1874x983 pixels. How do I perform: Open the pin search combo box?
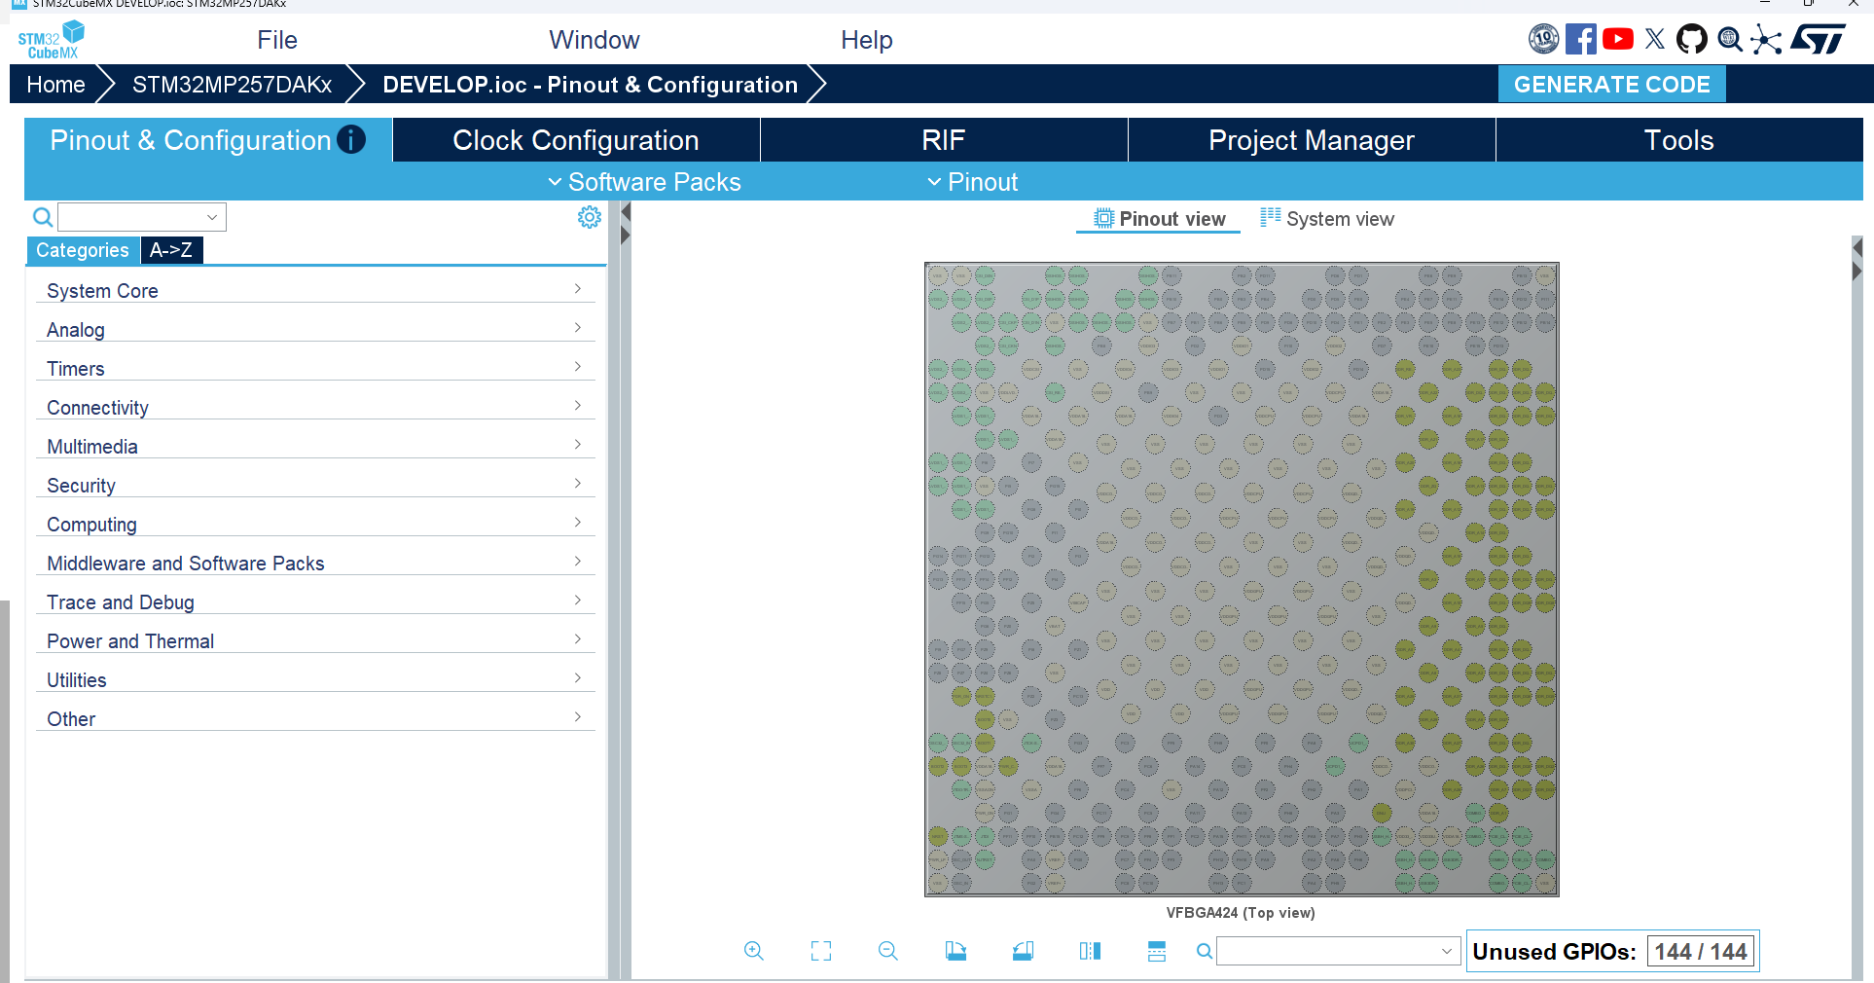coord(1338,951)
